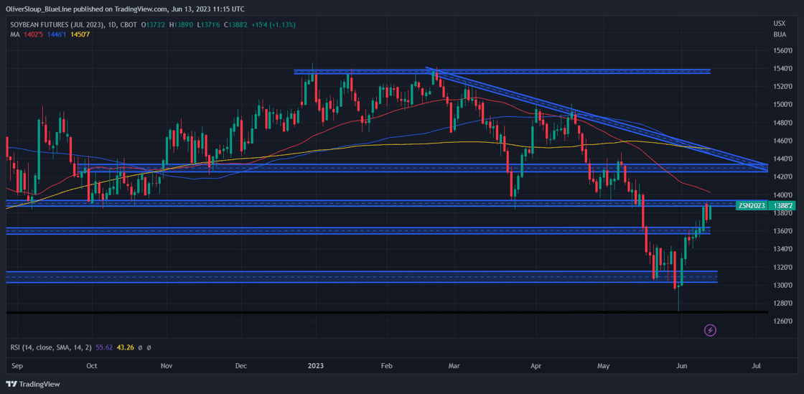Select the low value L1371'6
804x394 pixels.
tap(210, 24)
